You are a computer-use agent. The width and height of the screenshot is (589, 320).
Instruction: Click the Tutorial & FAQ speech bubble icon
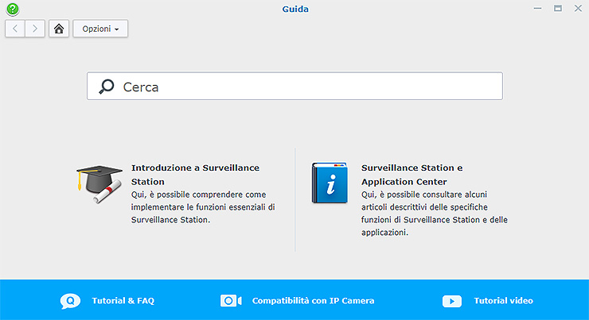71,301
